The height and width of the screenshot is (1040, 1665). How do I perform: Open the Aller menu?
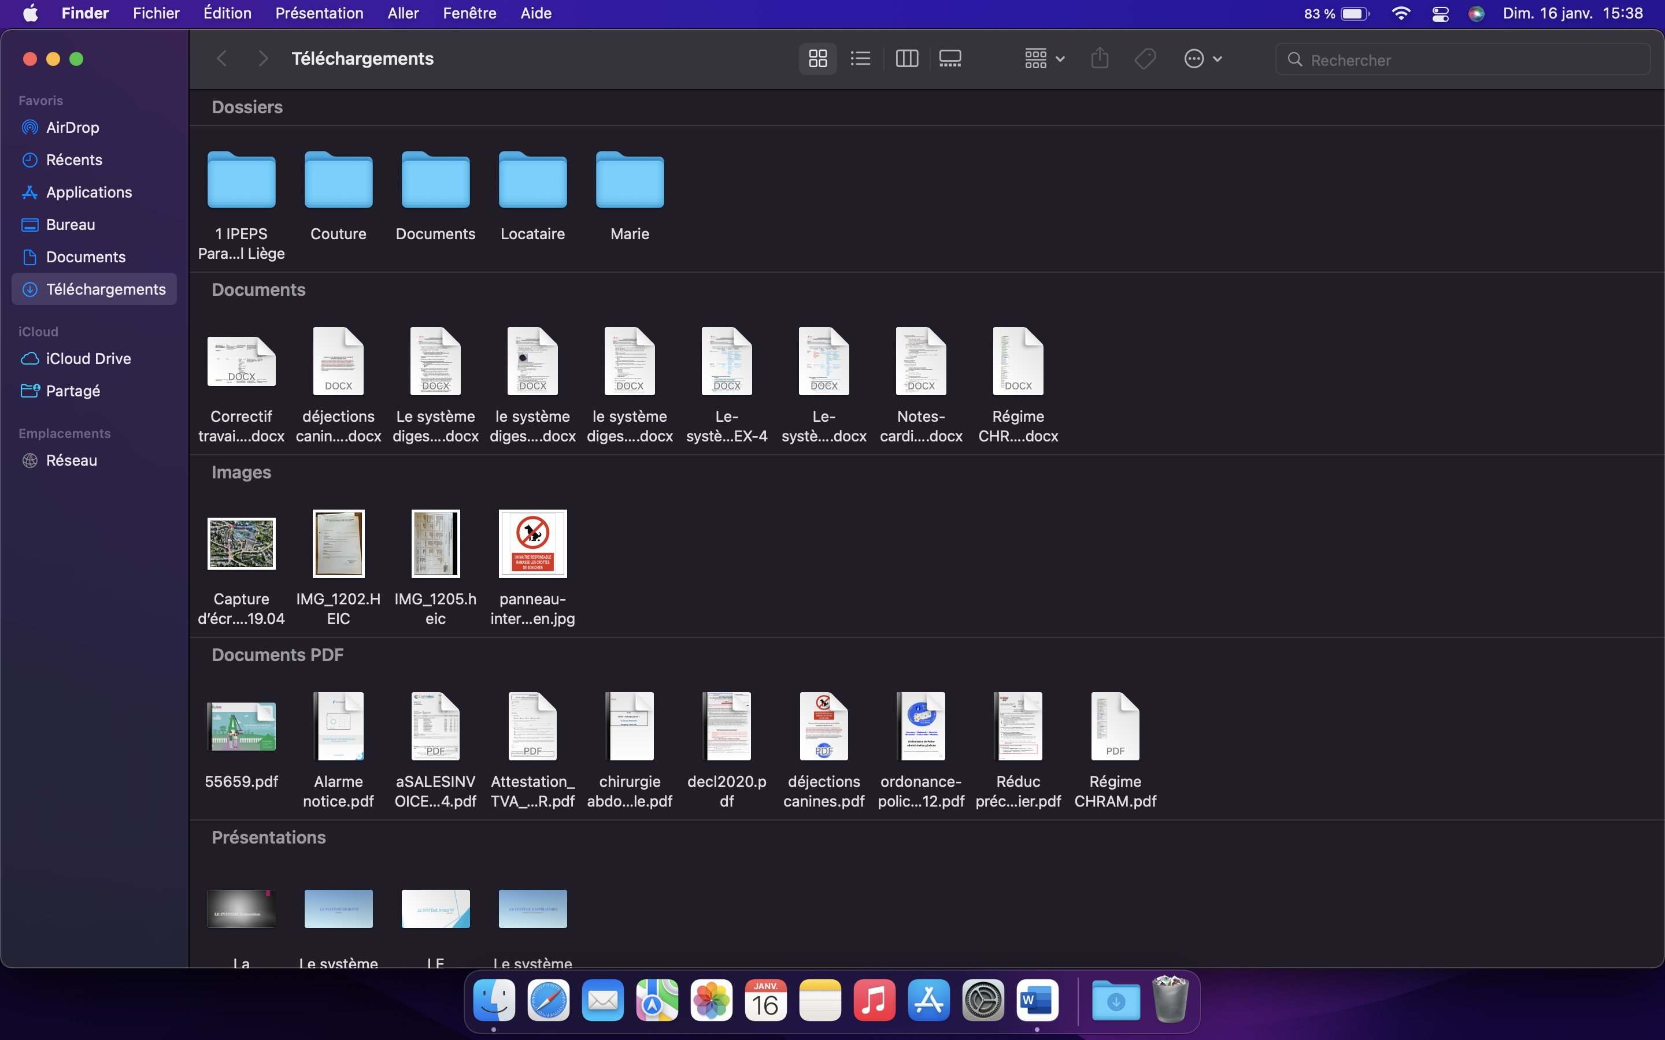[402, 13]
